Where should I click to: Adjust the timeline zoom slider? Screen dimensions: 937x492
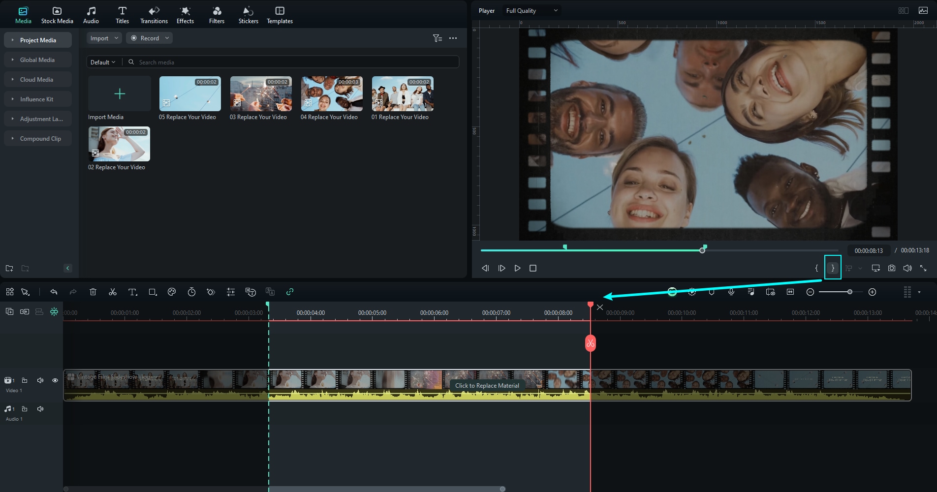849,292
